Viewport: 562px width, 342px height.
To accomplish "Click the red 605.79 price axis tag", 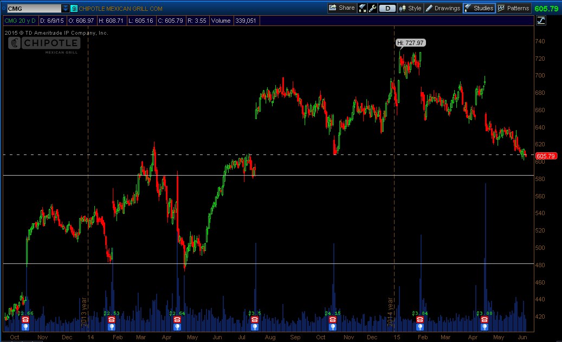I will click(x=546, y=156).
